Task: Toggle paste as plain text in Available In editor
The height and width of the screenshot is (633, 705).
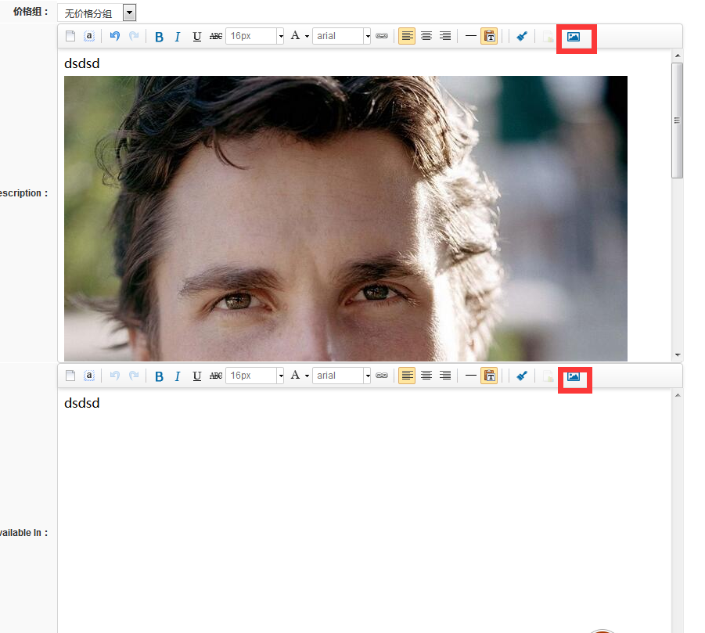Action: point(489,376)
